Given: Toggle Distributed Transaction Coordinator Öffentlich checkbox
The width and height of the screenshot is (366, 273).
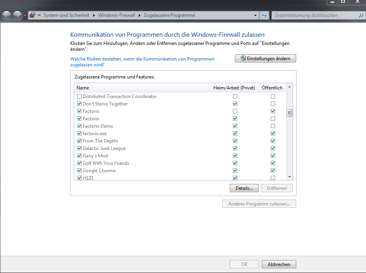Looking at the screenshot, I should click(273, 96).
